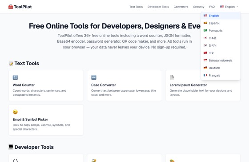Collapse the English language dropdown
The image size is (249, 162).
coord(229,7)
